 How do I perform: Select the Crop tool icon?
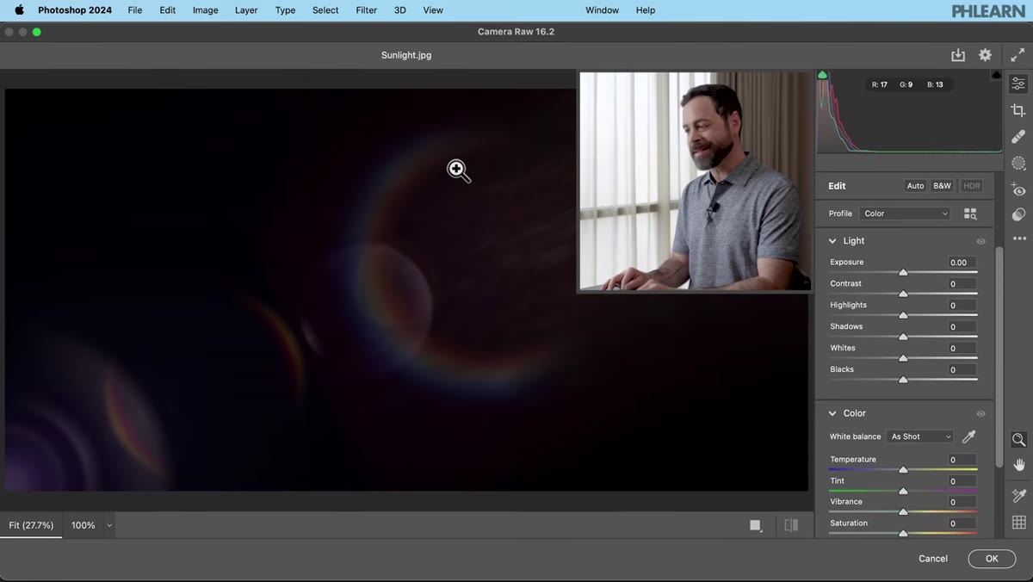pos(1018,110)
